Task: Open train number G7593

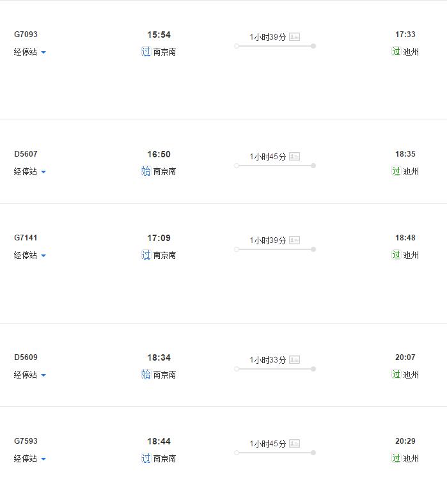Action: pos(26,441)
